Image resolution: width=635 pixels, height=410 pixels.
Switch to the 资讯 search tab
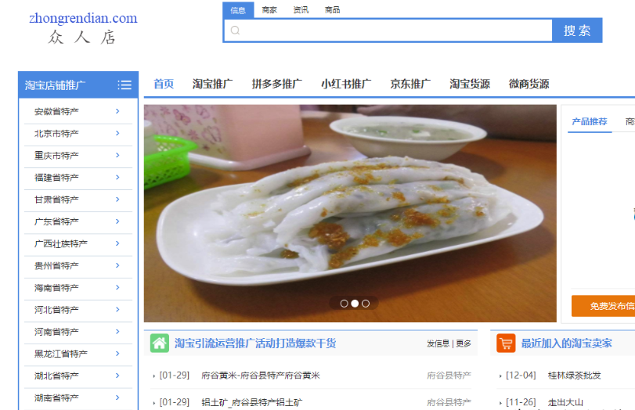click(301, 10)
